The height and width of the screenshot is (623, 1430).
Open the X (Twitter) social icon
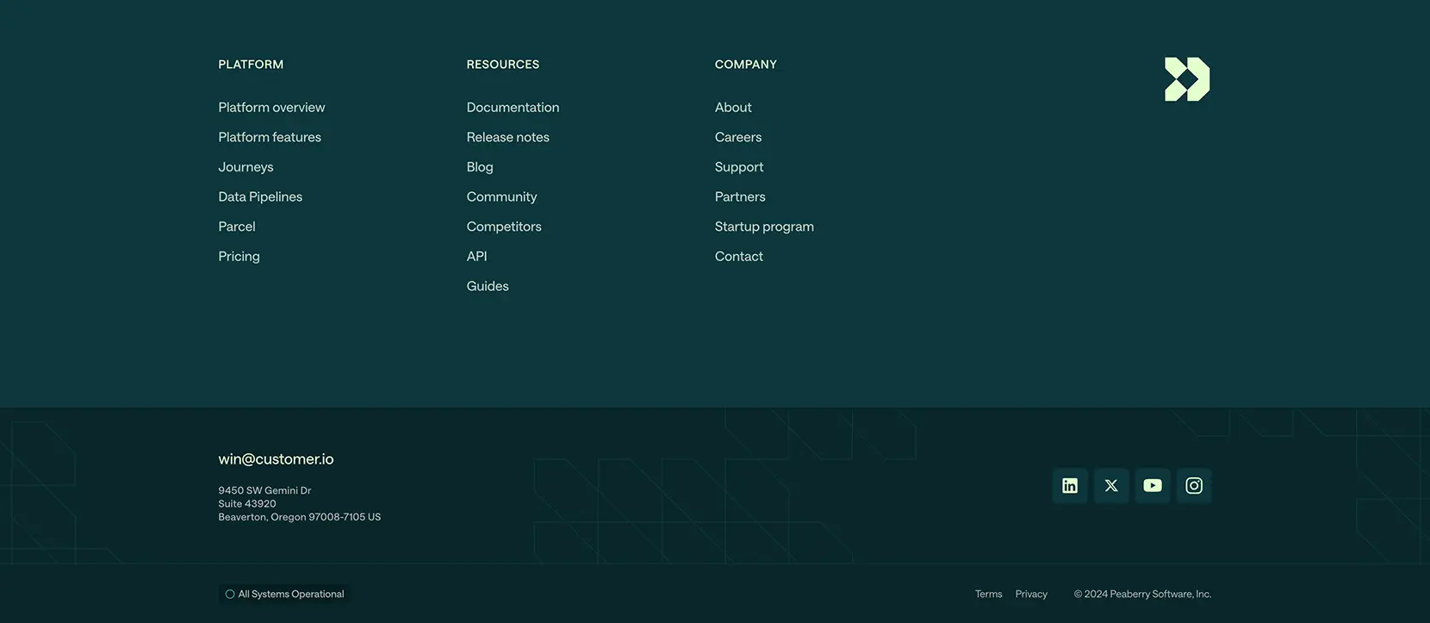pyautogui.click(x=1111, y=486)
